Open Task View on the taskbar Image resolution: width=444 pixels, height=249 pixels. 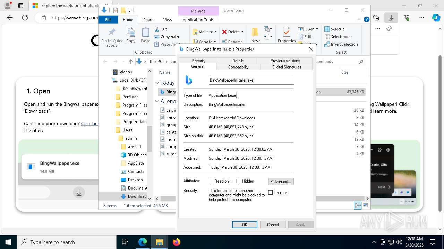125,242
